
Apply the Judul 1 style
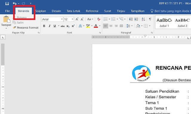click(164, 22)
